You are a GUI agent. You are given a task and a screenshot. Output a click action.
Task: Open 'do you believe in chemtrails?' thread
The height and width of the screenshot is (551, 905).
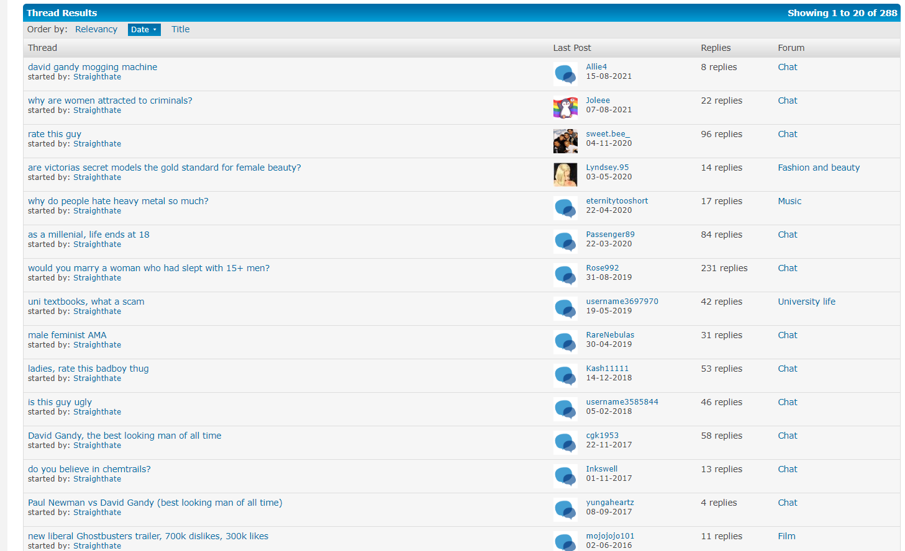coord(89,469)
